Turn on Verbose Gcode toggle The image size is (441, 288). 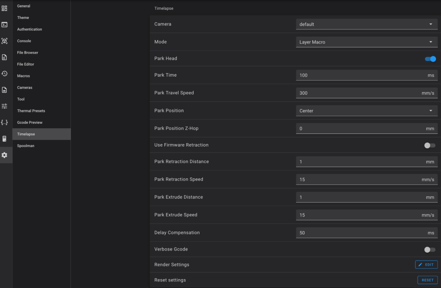[x=430, y=250]
